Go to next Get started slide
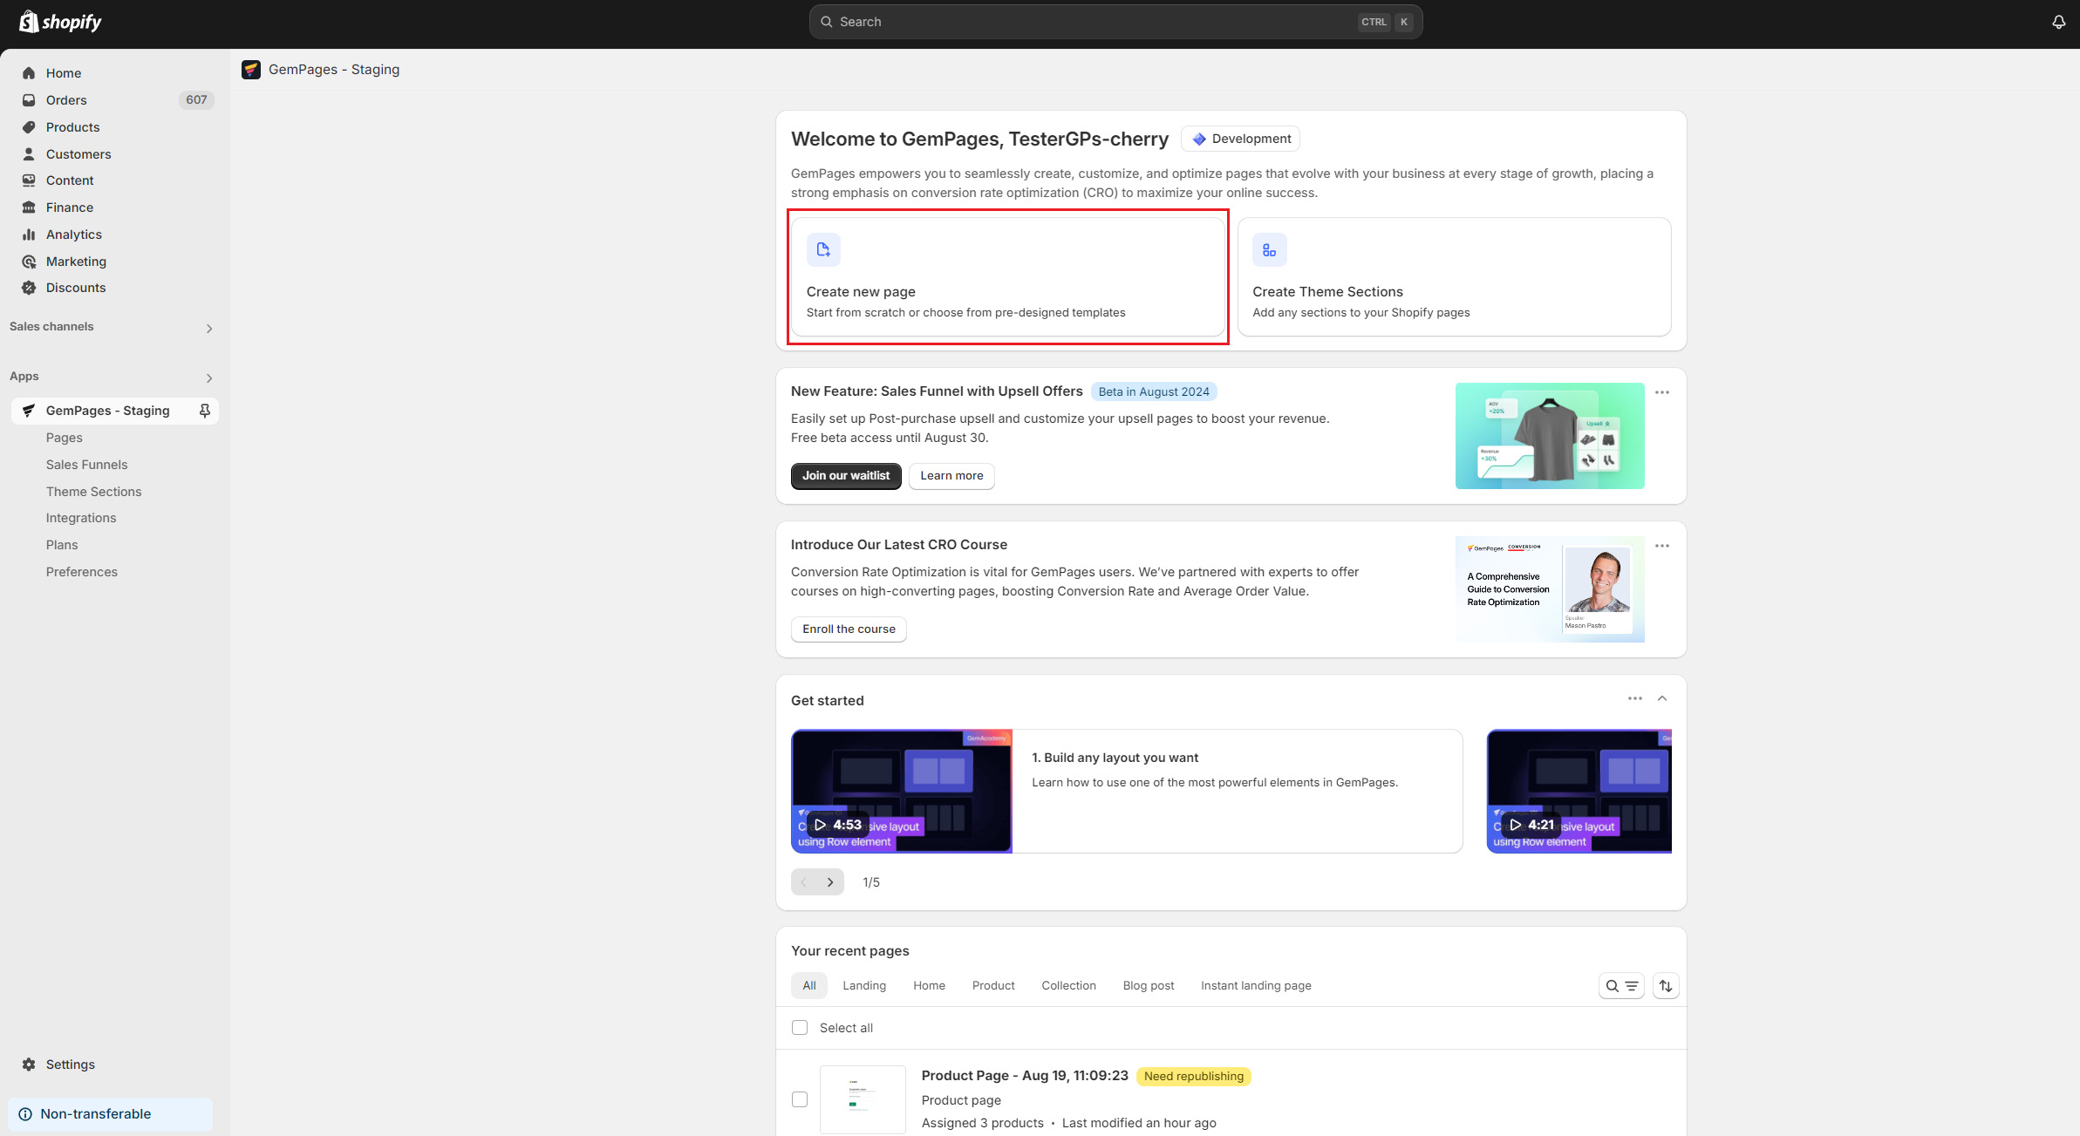This screenshot has width=2080, height=1136. point(830,882)
